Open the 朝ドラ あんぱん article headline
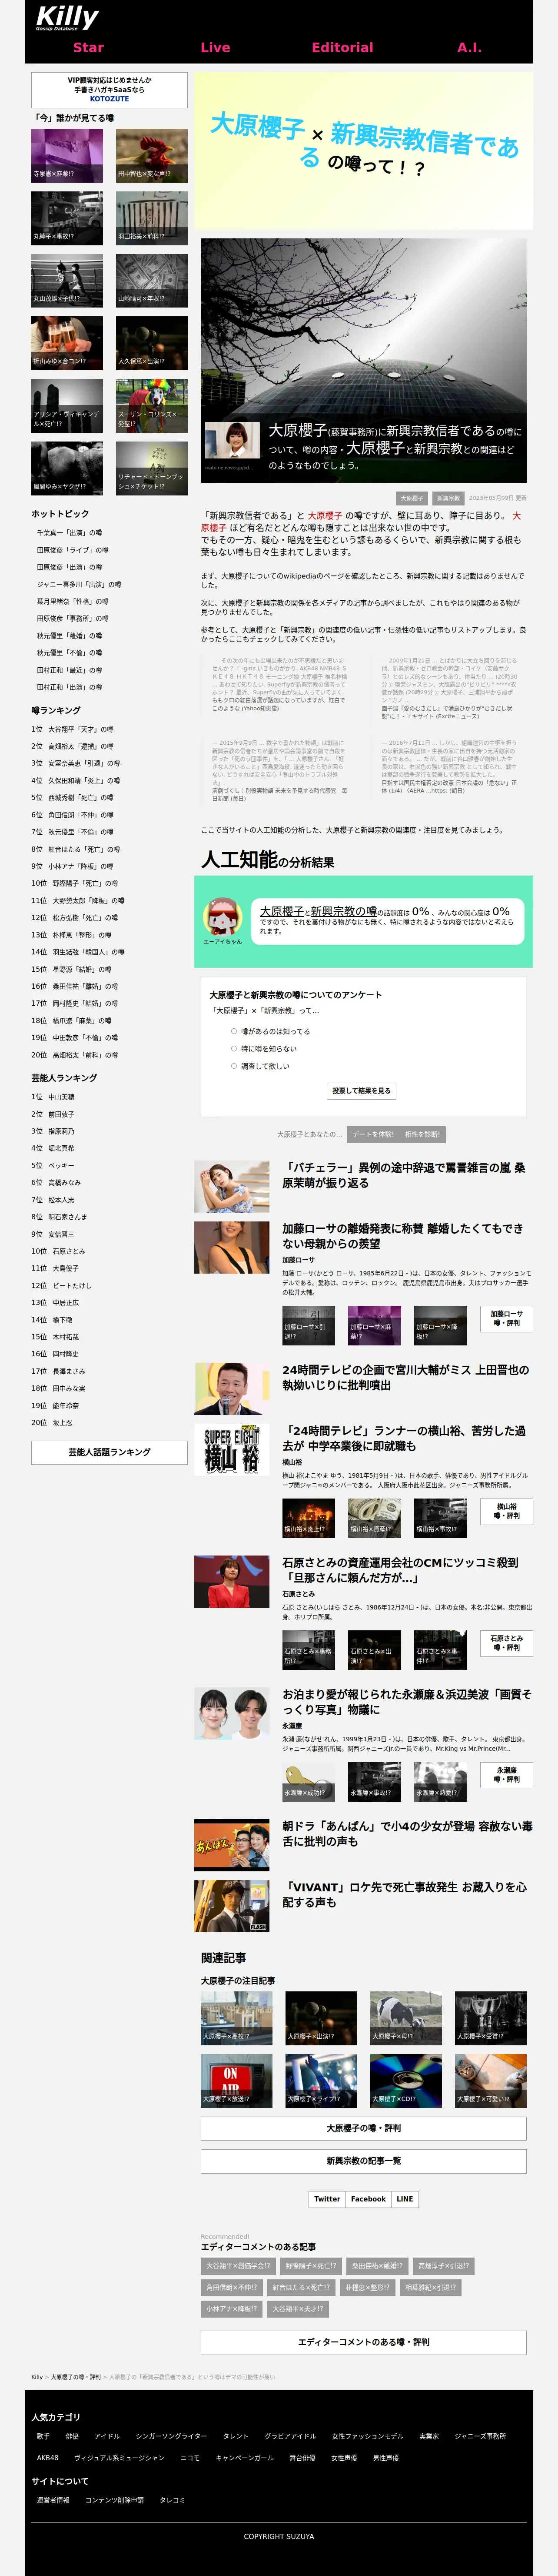 coord(407,1833)
